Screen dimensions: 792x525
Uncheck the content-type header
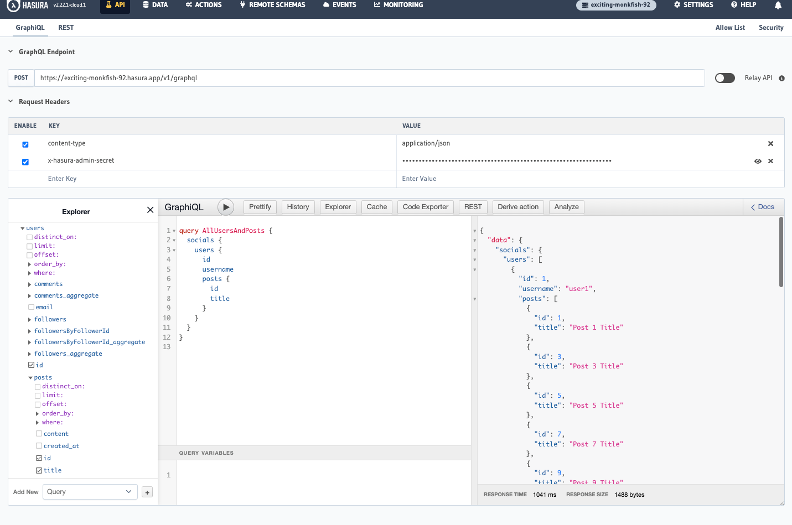point(25,144)
